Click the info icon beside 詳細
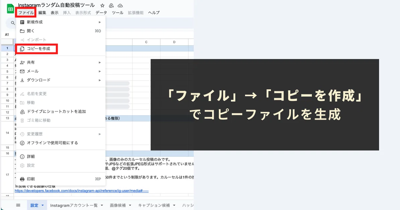Viewport: 400px width, 210px height. (22, 156)
